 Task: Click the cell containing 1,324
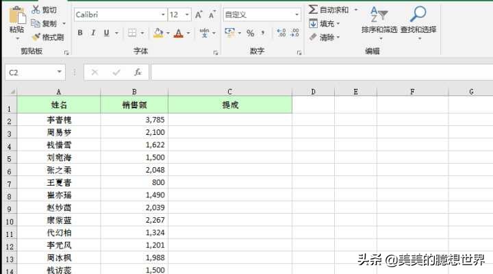pos(134,232)
